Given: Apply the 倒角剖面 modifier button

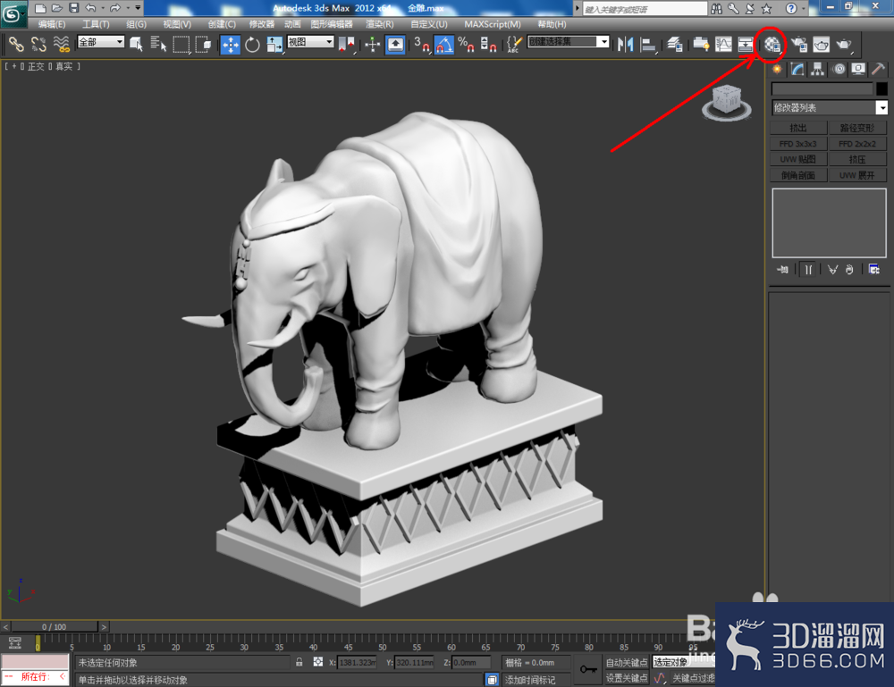Looking at the screenshot, I should point(798,175).
